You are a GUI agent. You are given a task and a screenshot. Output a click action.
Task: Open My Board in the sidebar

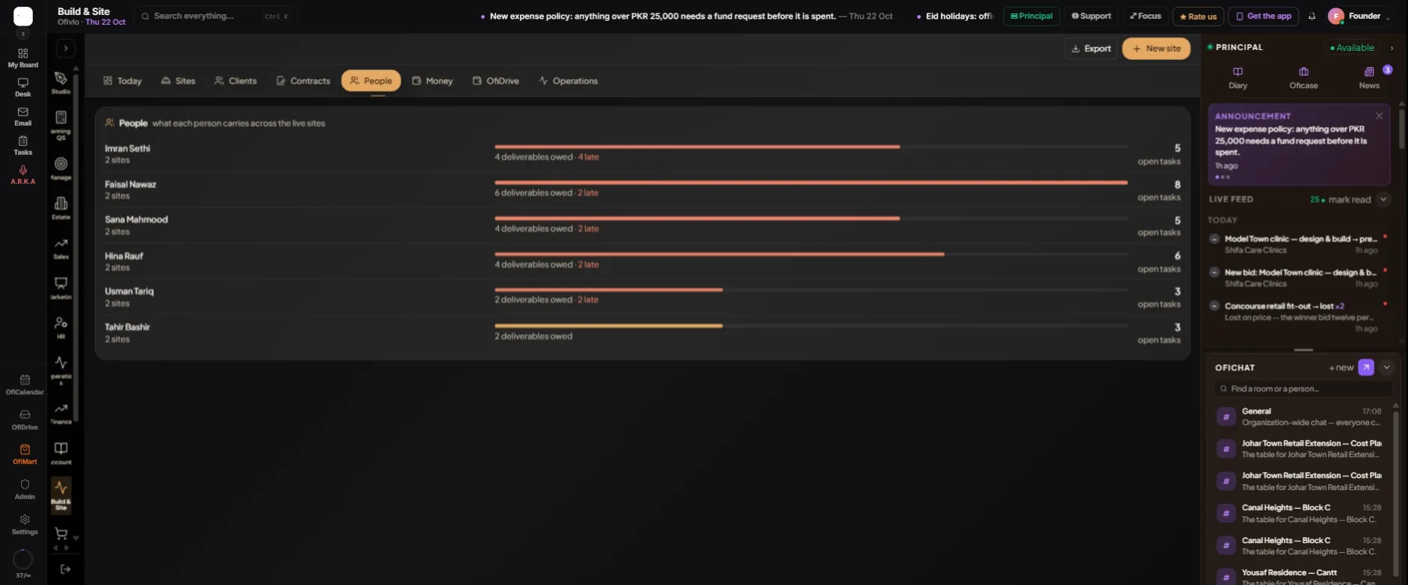pos(23,58)
